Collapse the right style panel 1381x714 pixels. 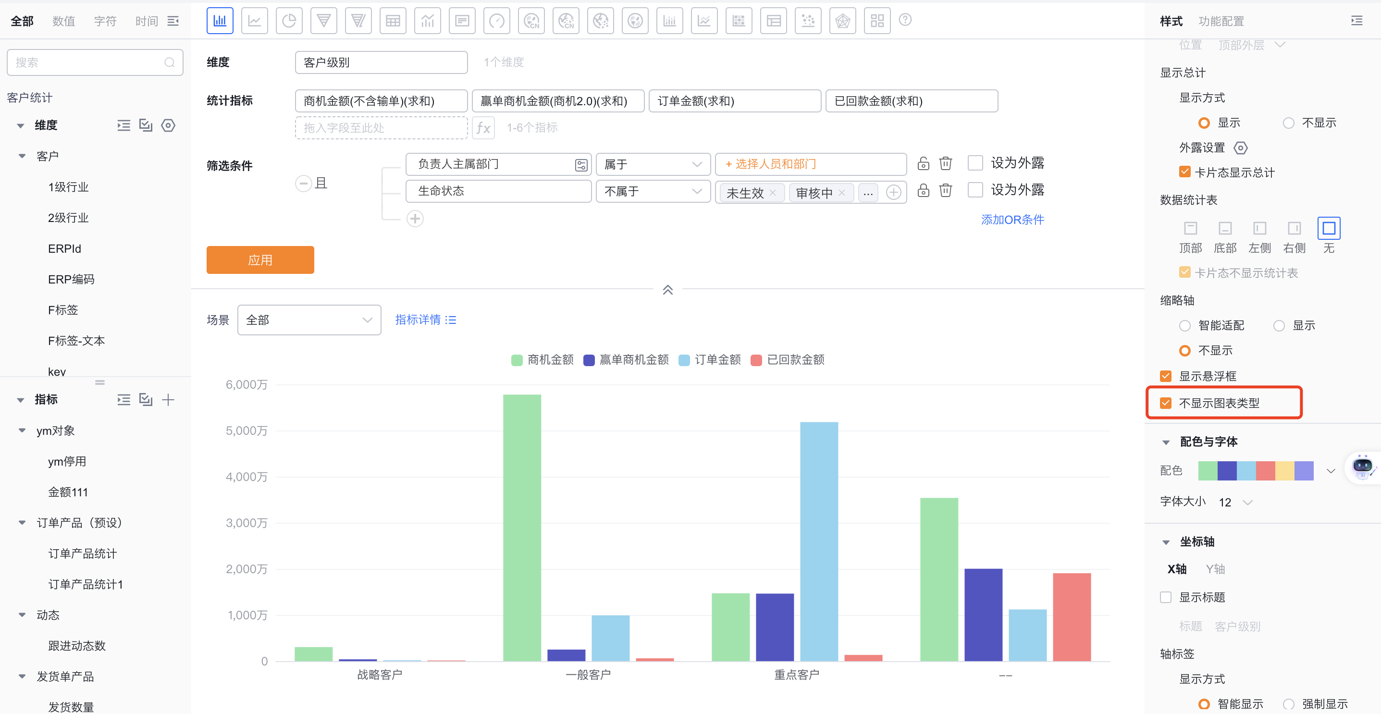tap(1356, 21)
